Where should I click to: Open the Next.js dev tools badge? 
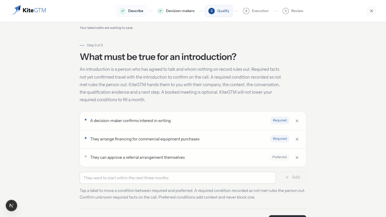[x=11, y=206]
